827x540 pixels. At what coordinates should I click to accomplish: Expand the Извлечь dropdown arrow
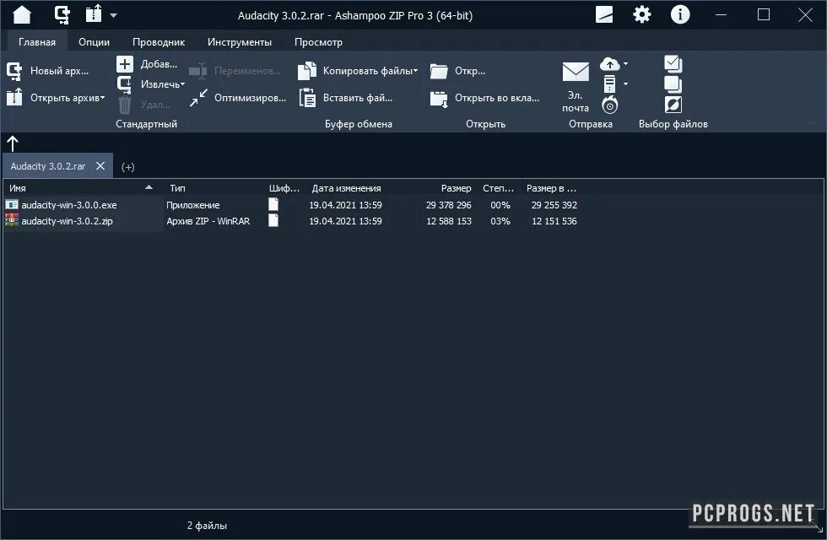(182, 84)
